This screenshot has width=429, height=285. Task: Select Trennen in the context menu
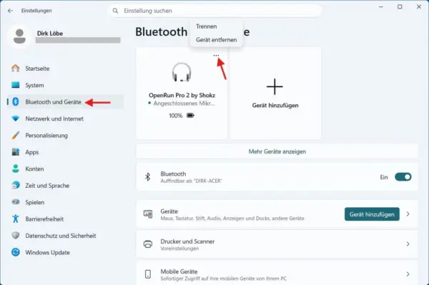(x=207, y=26)
